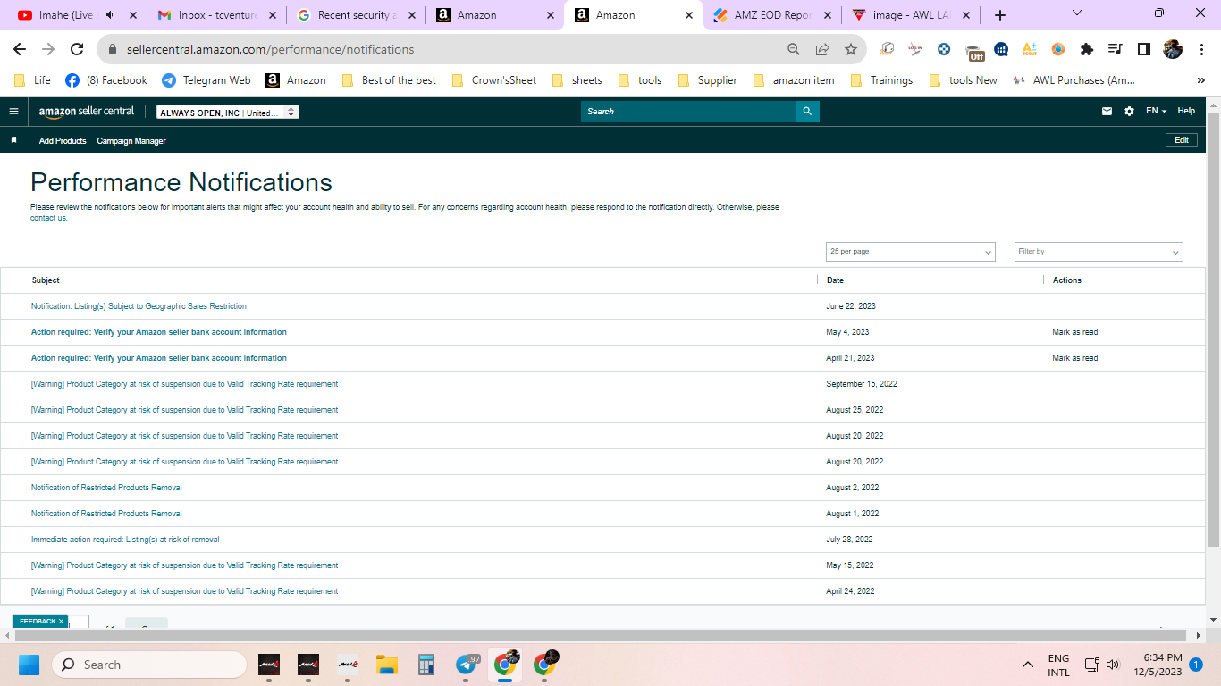1221x686 pixels.
Task: Open the Extensions puzzle piece menu
Action: 1087,49
